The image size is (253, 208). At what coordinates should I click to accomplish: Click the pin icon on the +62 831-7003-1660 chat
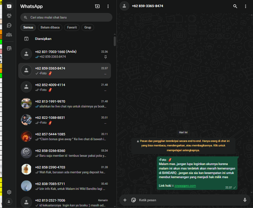click(x=105, y=57)
